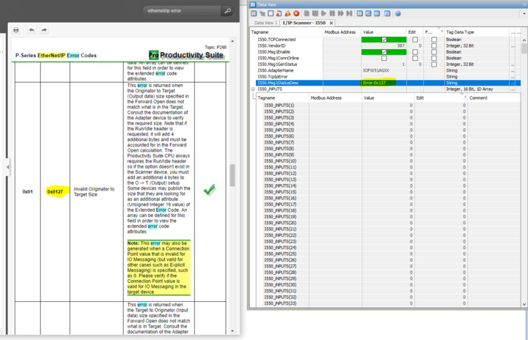This screenshot has height=340, width=528.
Task: Click the help viewer search field
Action: tap(182, 11)
